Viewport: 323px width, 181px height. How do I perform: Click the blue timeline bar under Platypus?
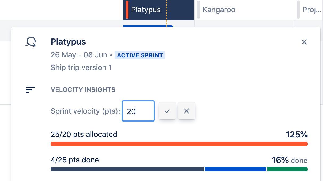point(148,26)
